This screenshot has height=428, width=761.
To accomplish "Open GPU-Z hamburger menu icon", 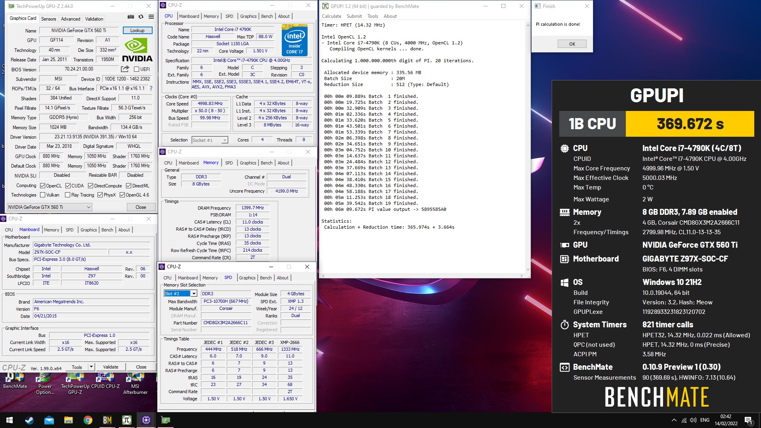I will [151, 17].
